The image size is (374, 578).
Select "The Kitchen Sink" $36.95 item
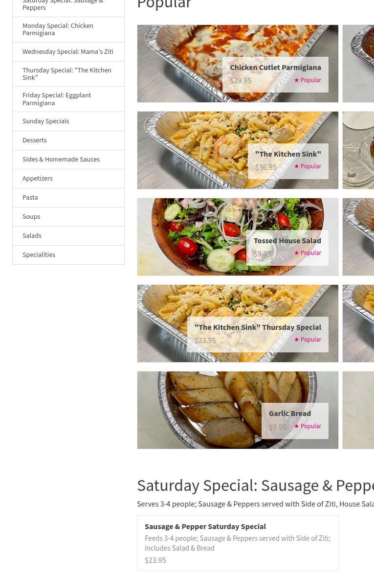pyautogui.click(x=238, y=150)
